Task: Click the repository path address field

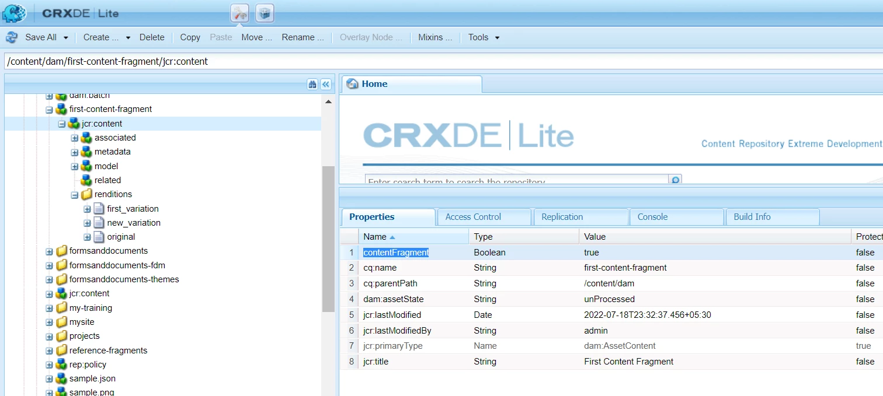Action: (444, 61)
